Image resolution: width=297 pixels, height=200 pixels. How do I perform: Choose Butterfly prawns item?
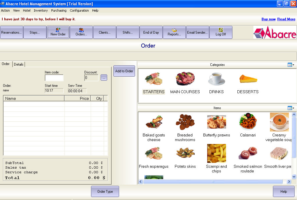pyautogui.click(x=217, y=125)
